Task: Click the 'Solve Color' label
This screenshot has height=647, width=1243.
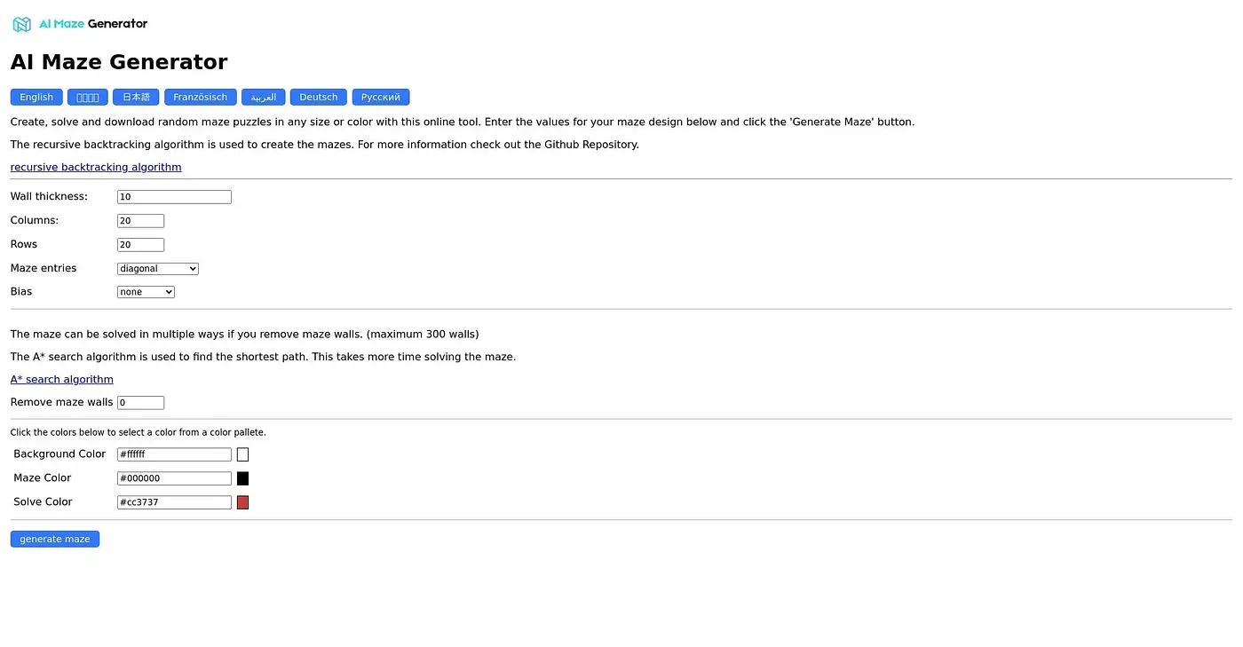Action: pos(43,501)
